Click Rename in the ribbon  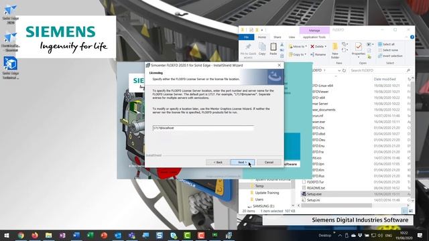(318, 55)
